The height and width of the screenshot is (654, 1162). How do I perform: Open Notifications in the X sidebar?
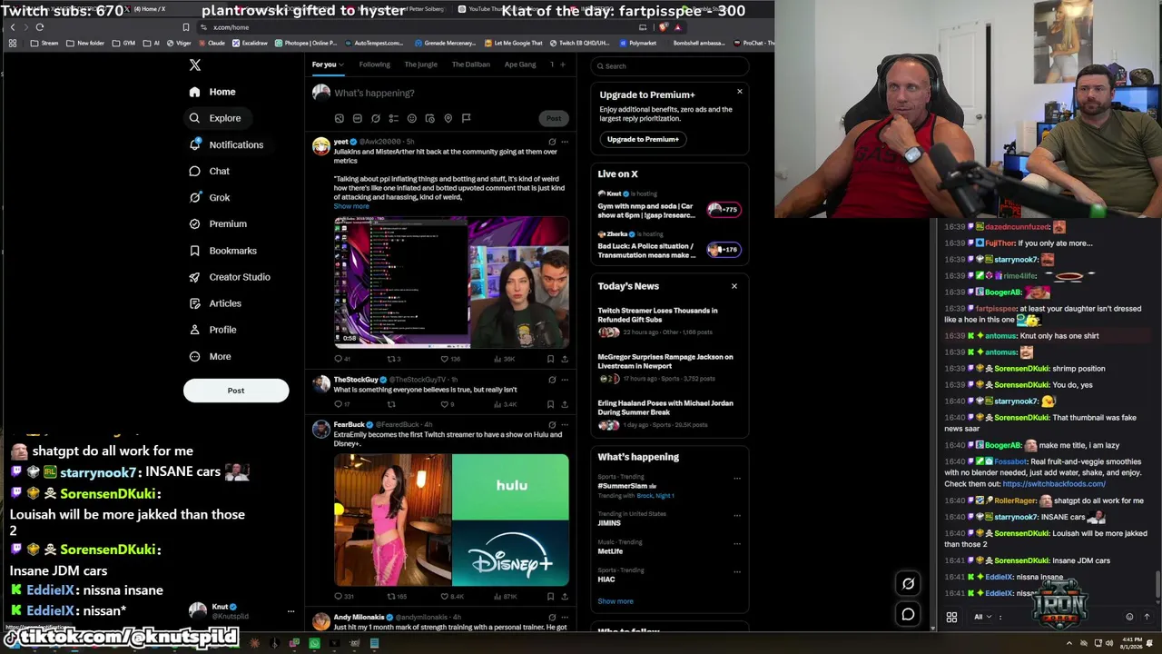(226, 144)
